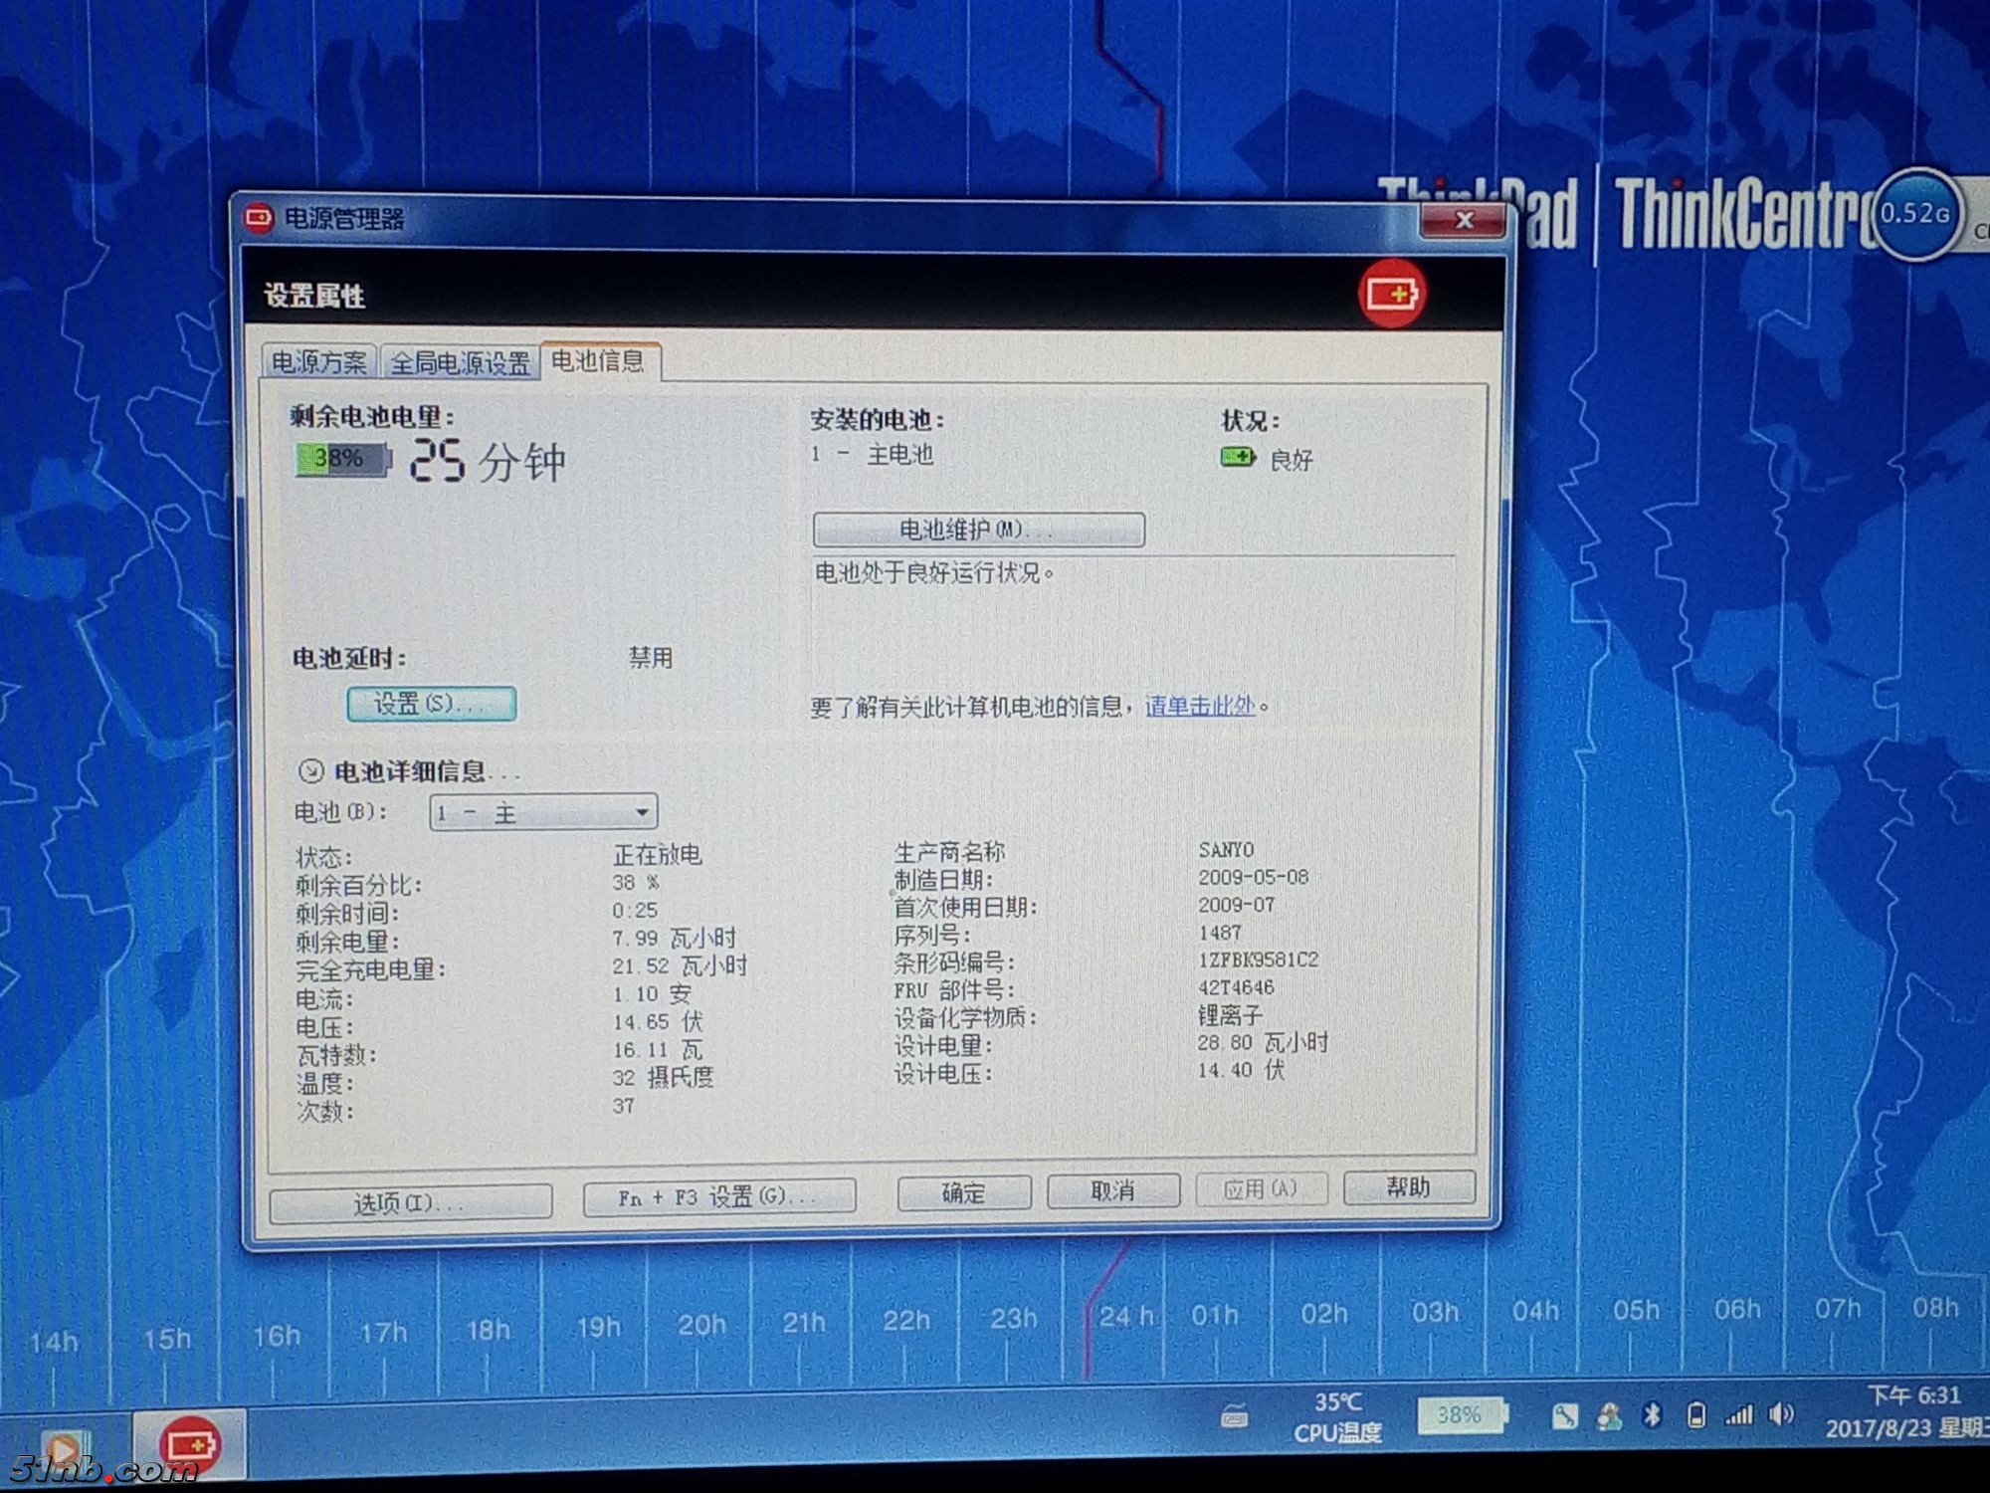
Task: Click the 35℃ CPU温度 taskbar readout
Action: point(1337,1417)
